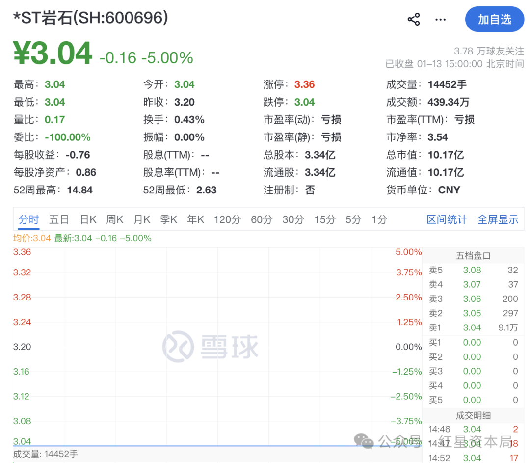Screen dimensions: 530x463
Task: Select the 120分 interval tab
Action: (x=227, y=219)
